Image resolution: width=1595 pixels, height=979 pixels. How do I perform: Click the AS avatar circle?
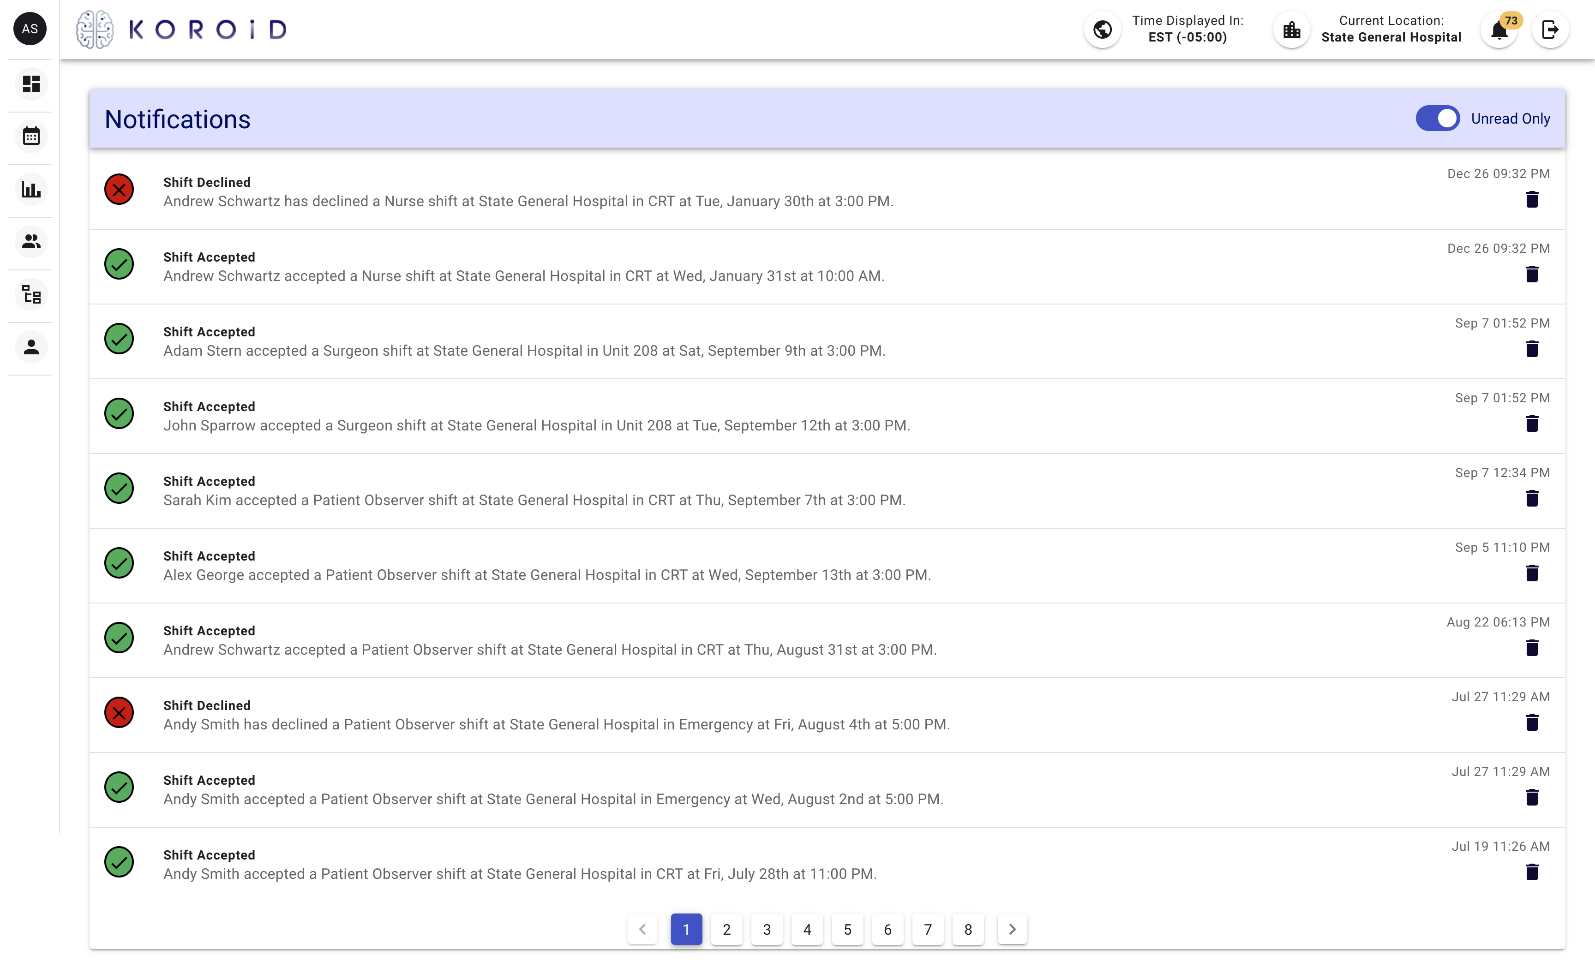point(29,29)
